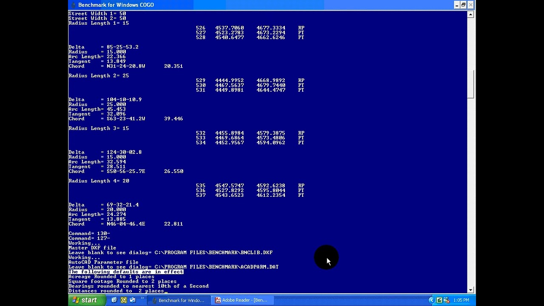The image size is (544, 306).
Task: Click Delta value 85-25-53.2
Action: (x=122, y=47)
